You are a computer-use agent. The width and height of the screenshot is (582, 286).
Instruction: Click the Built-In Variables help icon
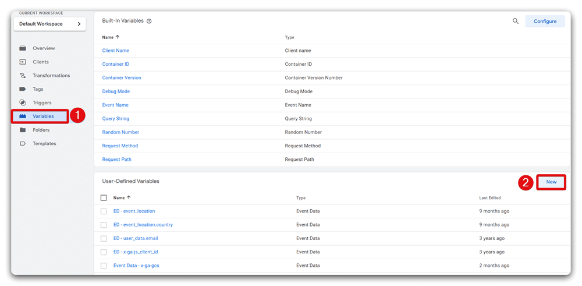149,21
